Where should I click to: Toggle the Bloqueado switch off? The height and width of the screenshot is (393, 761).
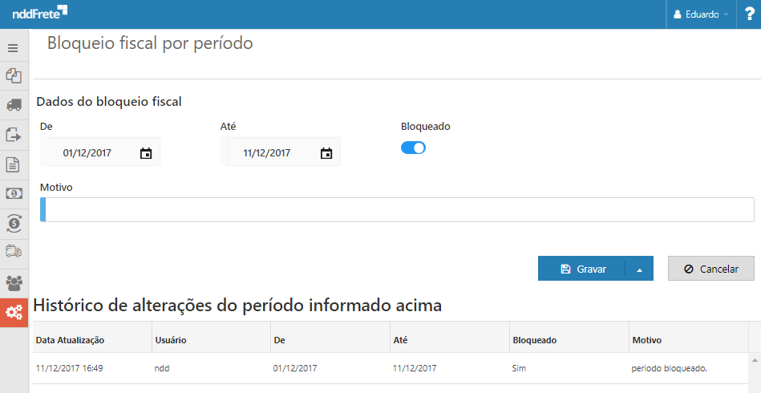[413, 148]
